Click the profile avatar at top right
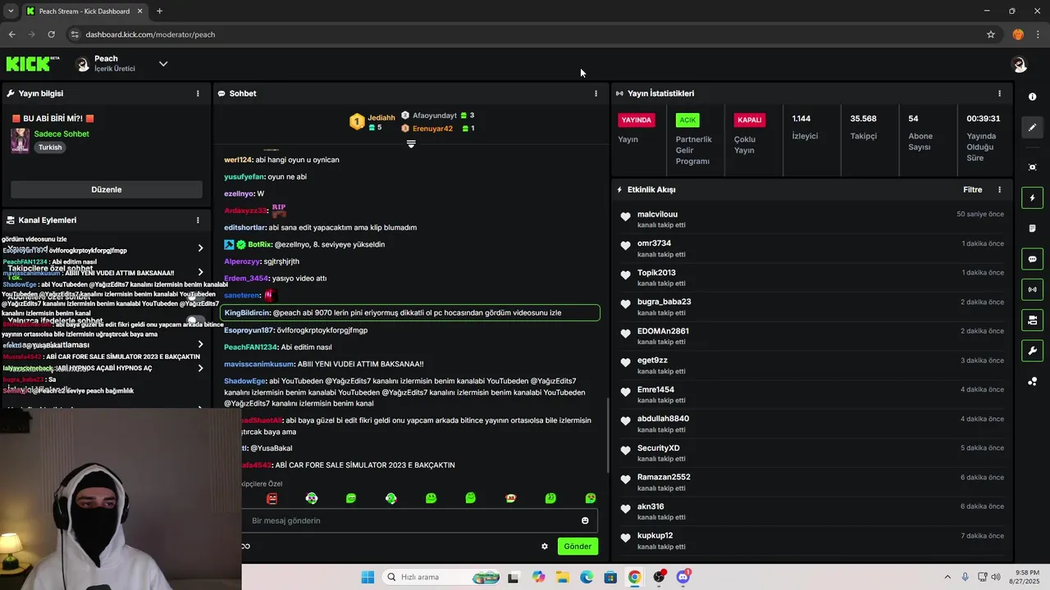 point(1019,64)
